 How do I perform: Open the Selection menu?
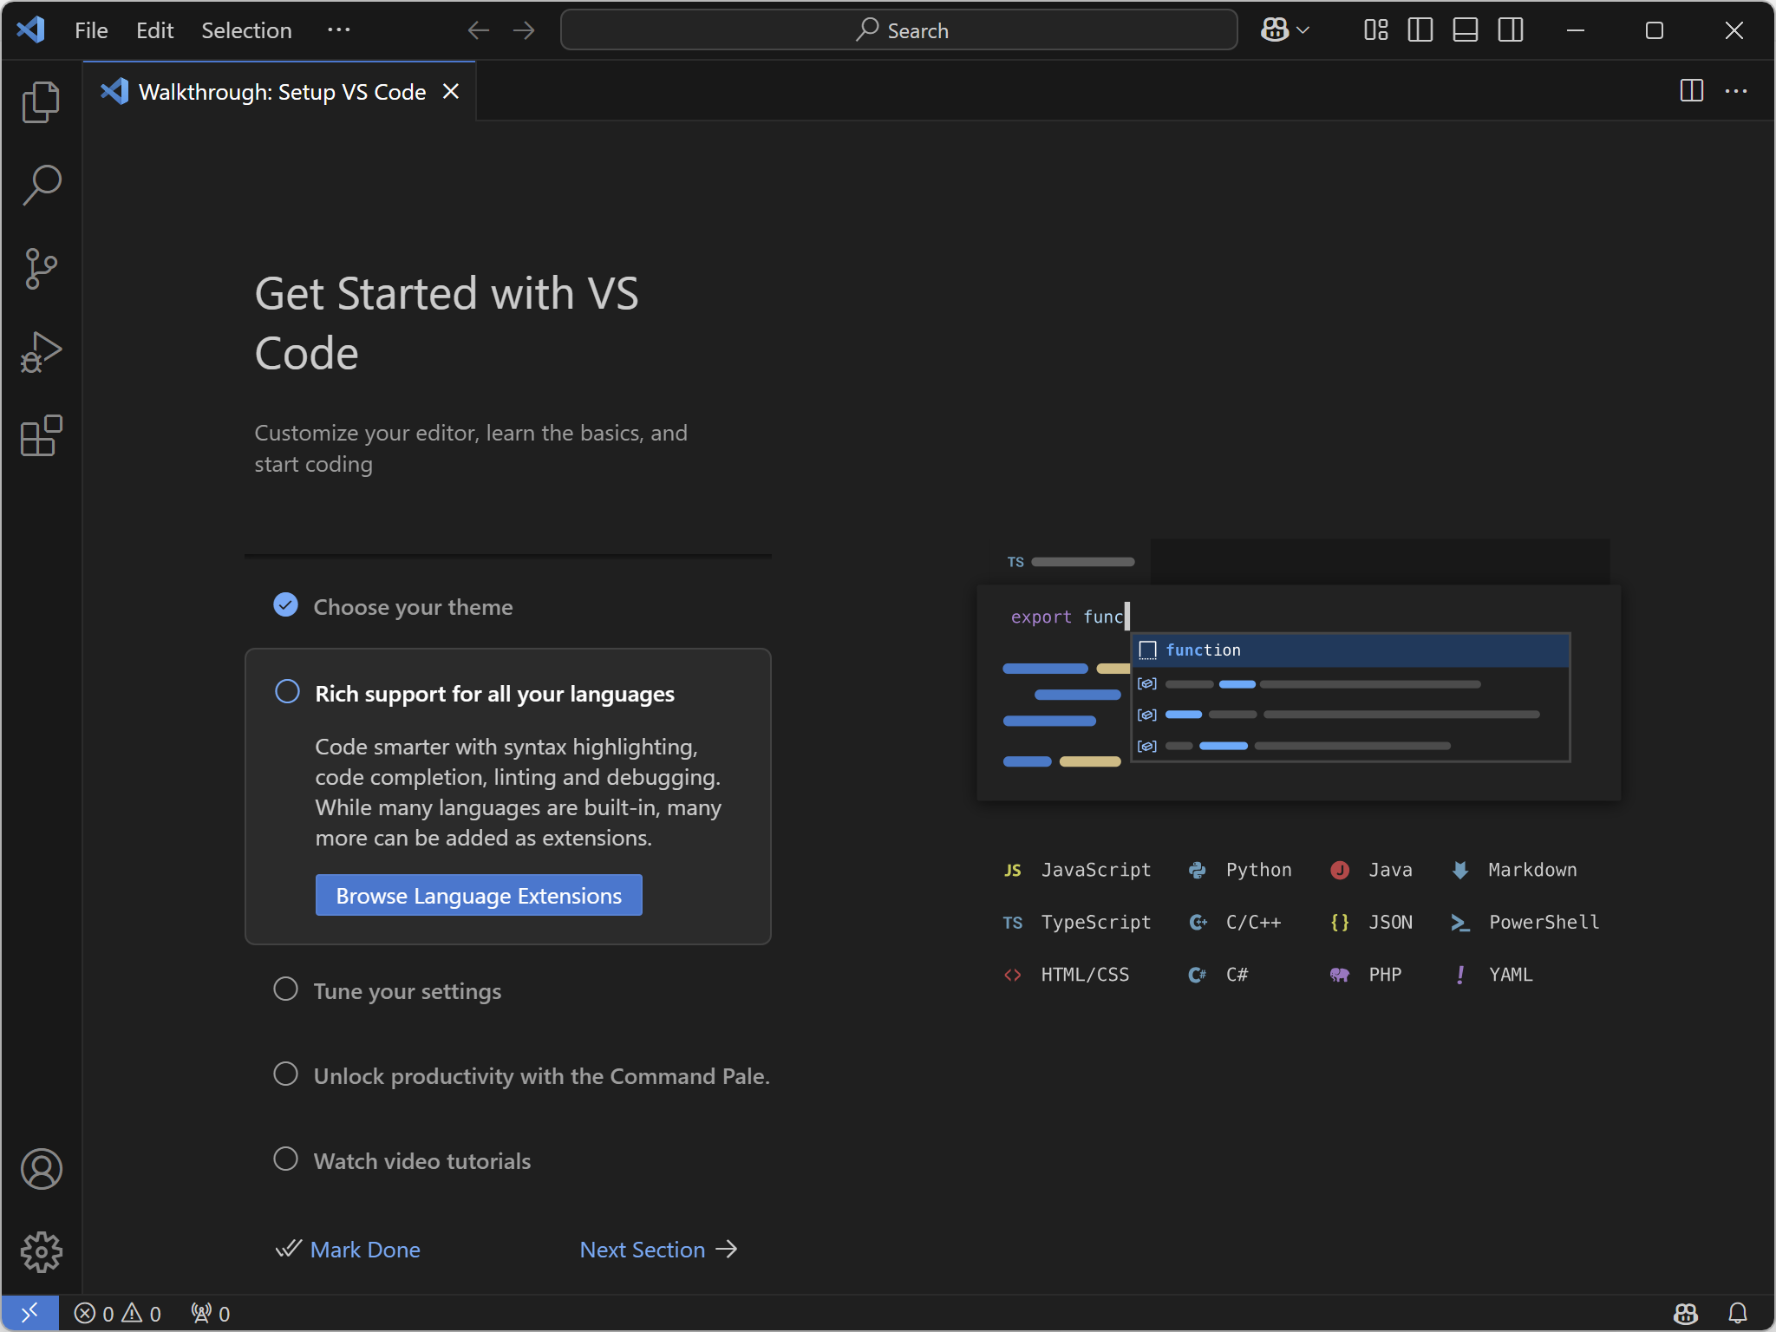coord(246,30)
